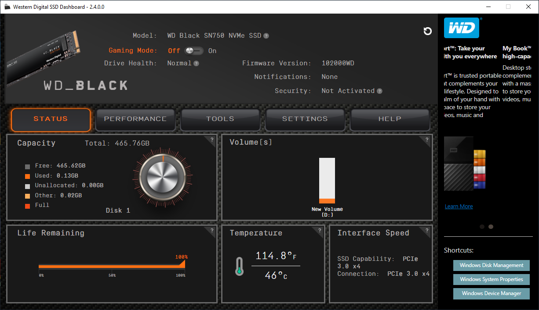This screenshot has height=310, width=539.
Task: Click the first ad carousel dot
Action: 482,227
